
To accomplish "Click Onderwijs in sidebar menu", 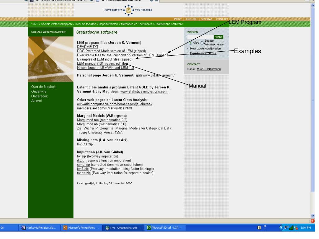I will pyautogui.click(x=39, y=91).
